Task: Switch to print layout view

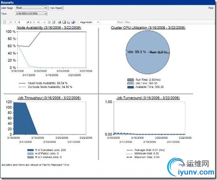Action: point(64,22)
